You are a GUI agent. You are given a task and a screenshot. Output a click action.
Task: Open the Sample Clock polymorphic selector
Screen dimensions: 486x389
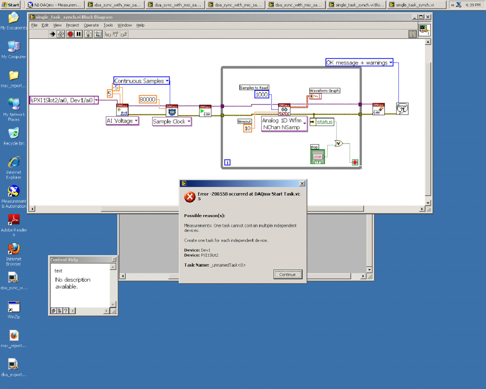(189, 122)
